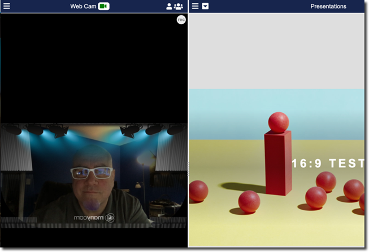
Task: Toggle the rec recording indicator
Action: pyautogui.click(x=181, y=20)
